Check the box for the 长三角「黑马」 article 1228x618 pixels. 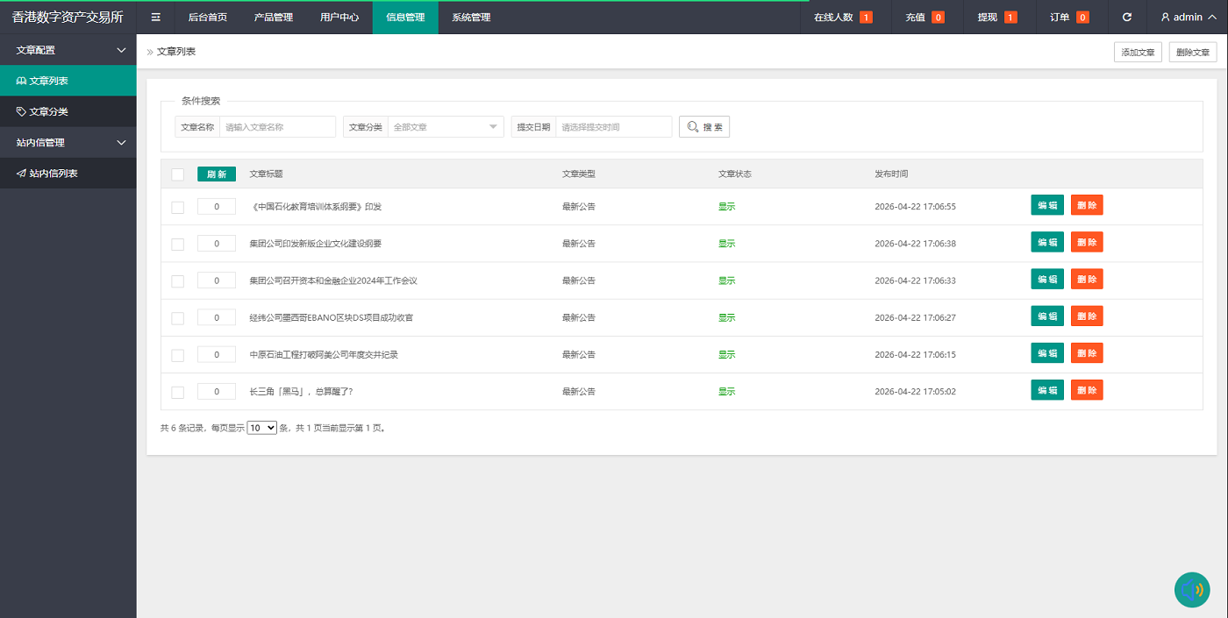click(177, 392)
